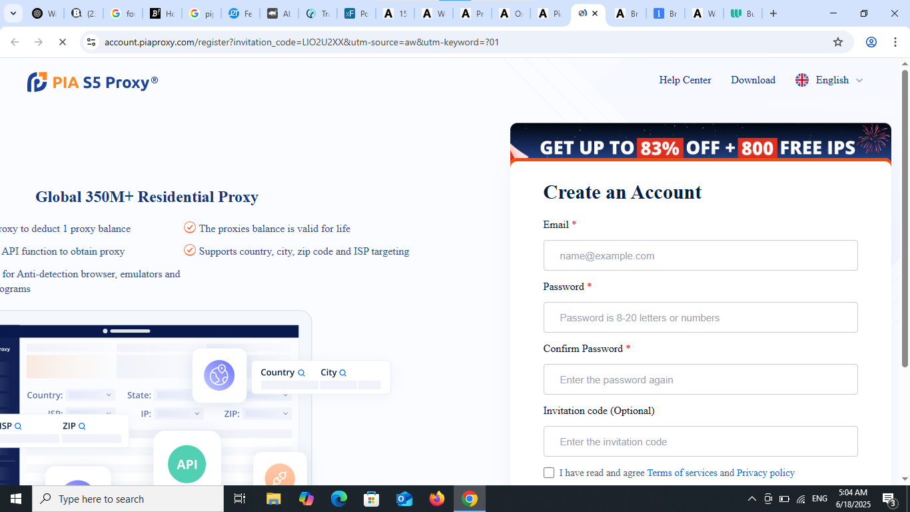Screen dimensions: 910x512
Task: Click the taskbar clock showing 5:04 AM
Action: click(853, 499)
